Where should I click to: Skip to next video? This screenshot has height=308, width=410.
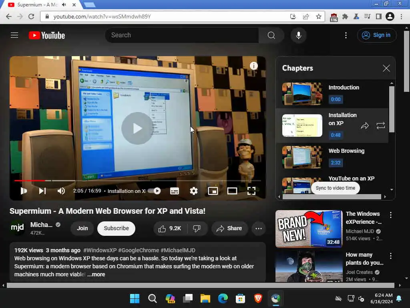click(42, 191)
